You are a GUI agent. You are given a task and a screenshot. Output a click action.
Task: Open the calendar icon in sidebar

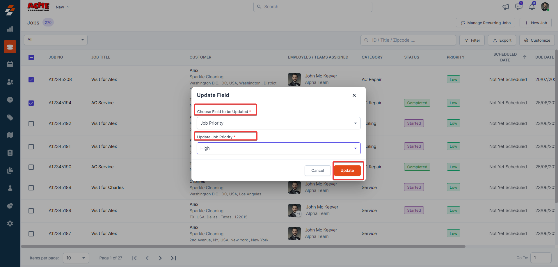10,64
